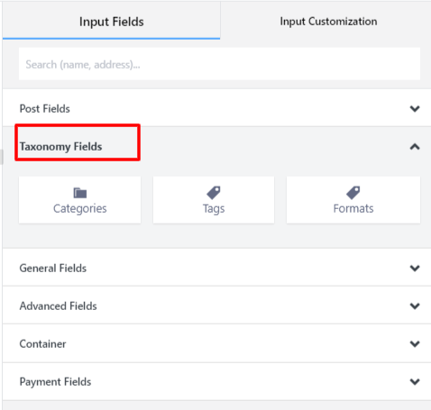
Task: Expand Payment Fields with its chevron
Action: click(415, 381)
